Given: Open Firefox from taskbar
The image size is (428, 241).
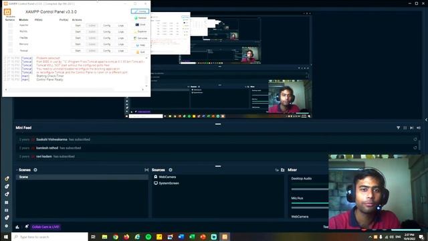Looking at the screenshot, I should pos(126,237).
